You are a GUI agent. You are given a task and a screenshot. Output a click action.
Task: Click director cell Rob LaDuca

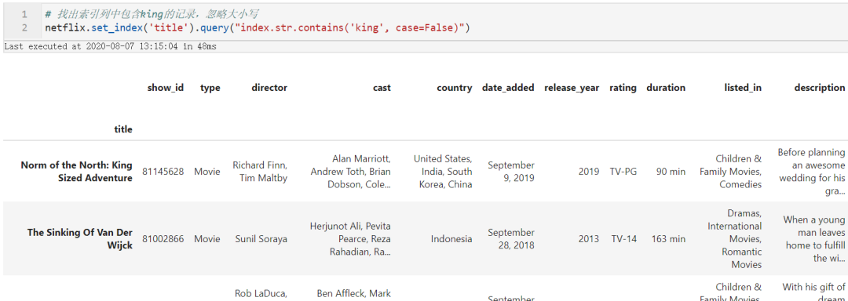point(261,295)
